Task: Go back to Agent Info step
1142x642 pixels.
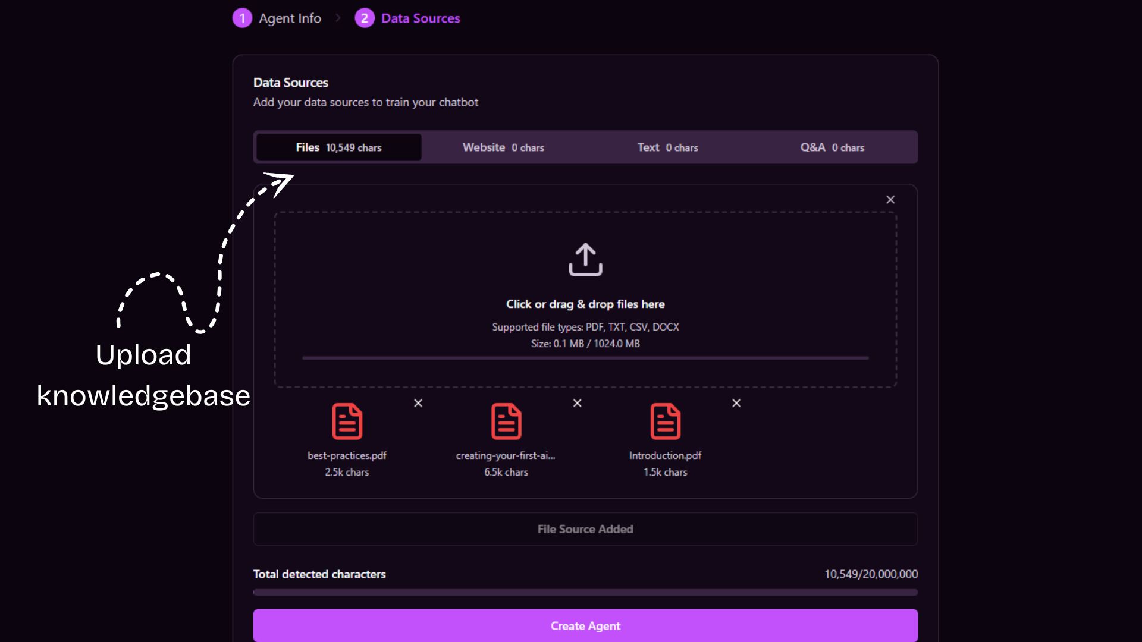Action: (290, 18)
